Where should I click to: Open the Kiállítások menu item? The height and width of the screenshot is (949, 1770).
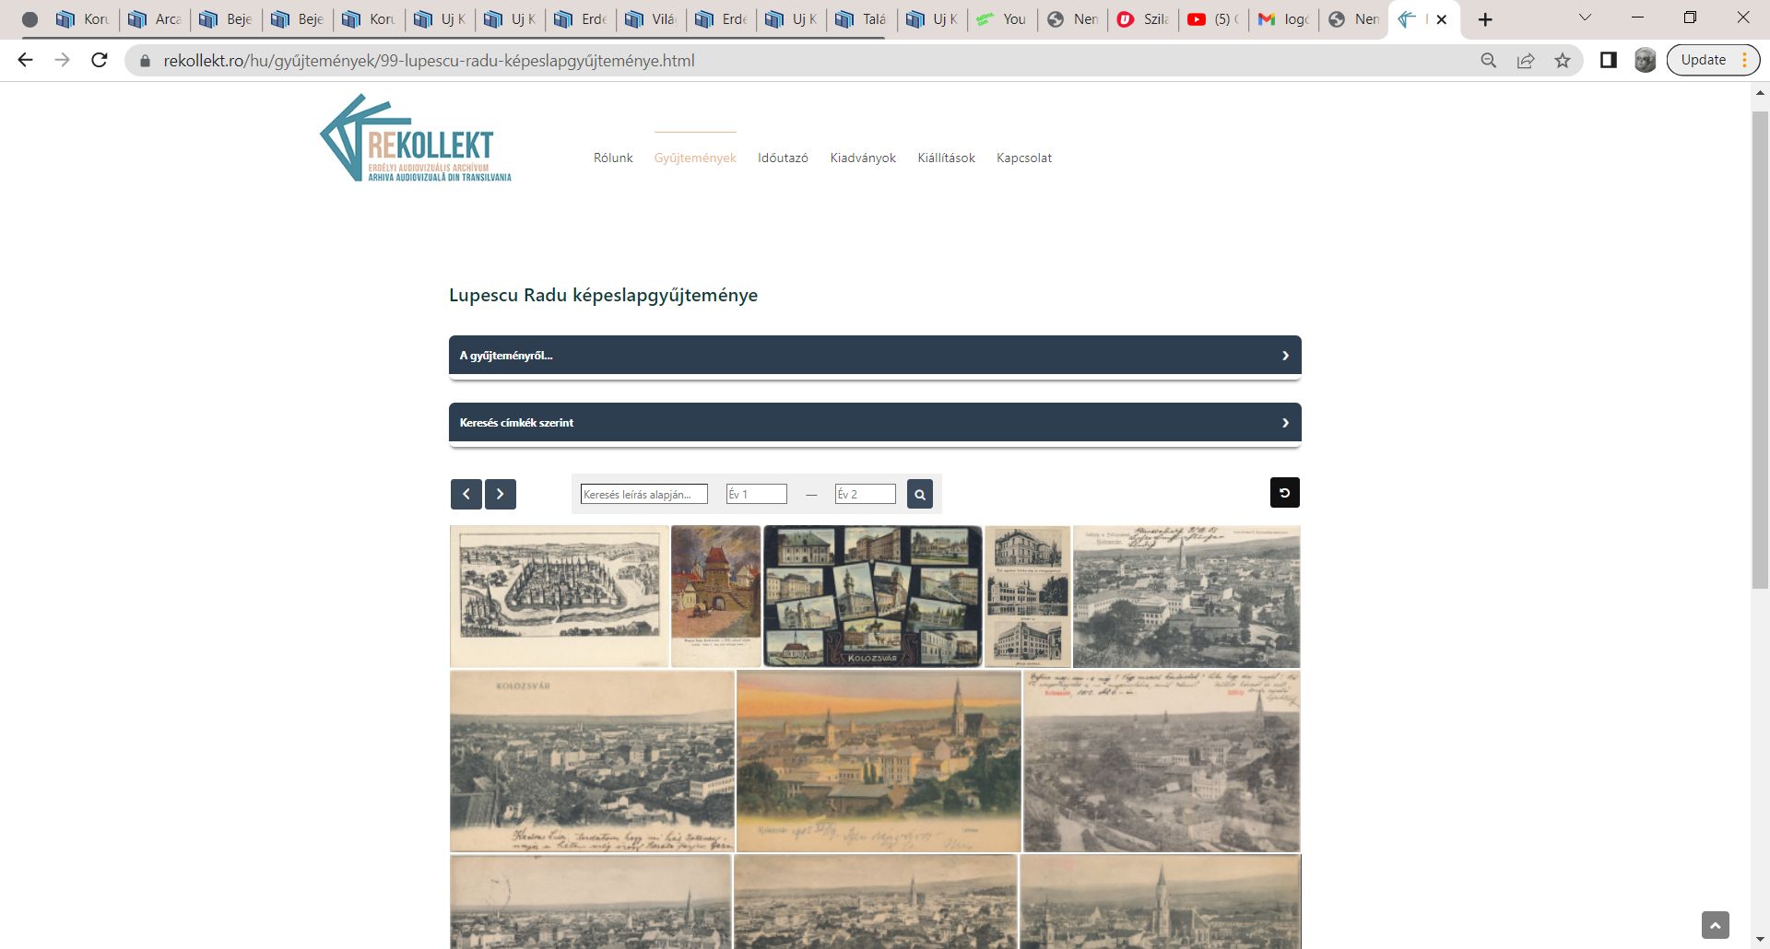[x=946, y=158]
